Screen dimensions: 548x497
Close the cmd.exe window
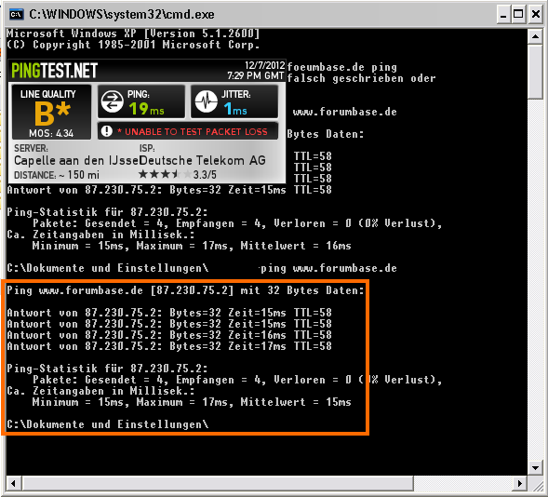coord(535,14)
